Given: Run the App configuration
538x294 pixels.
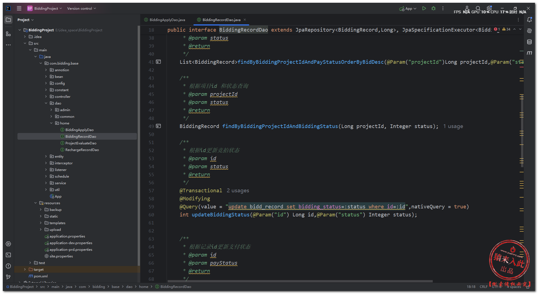Looking at the screenshot, I should [x=424, y=8].
